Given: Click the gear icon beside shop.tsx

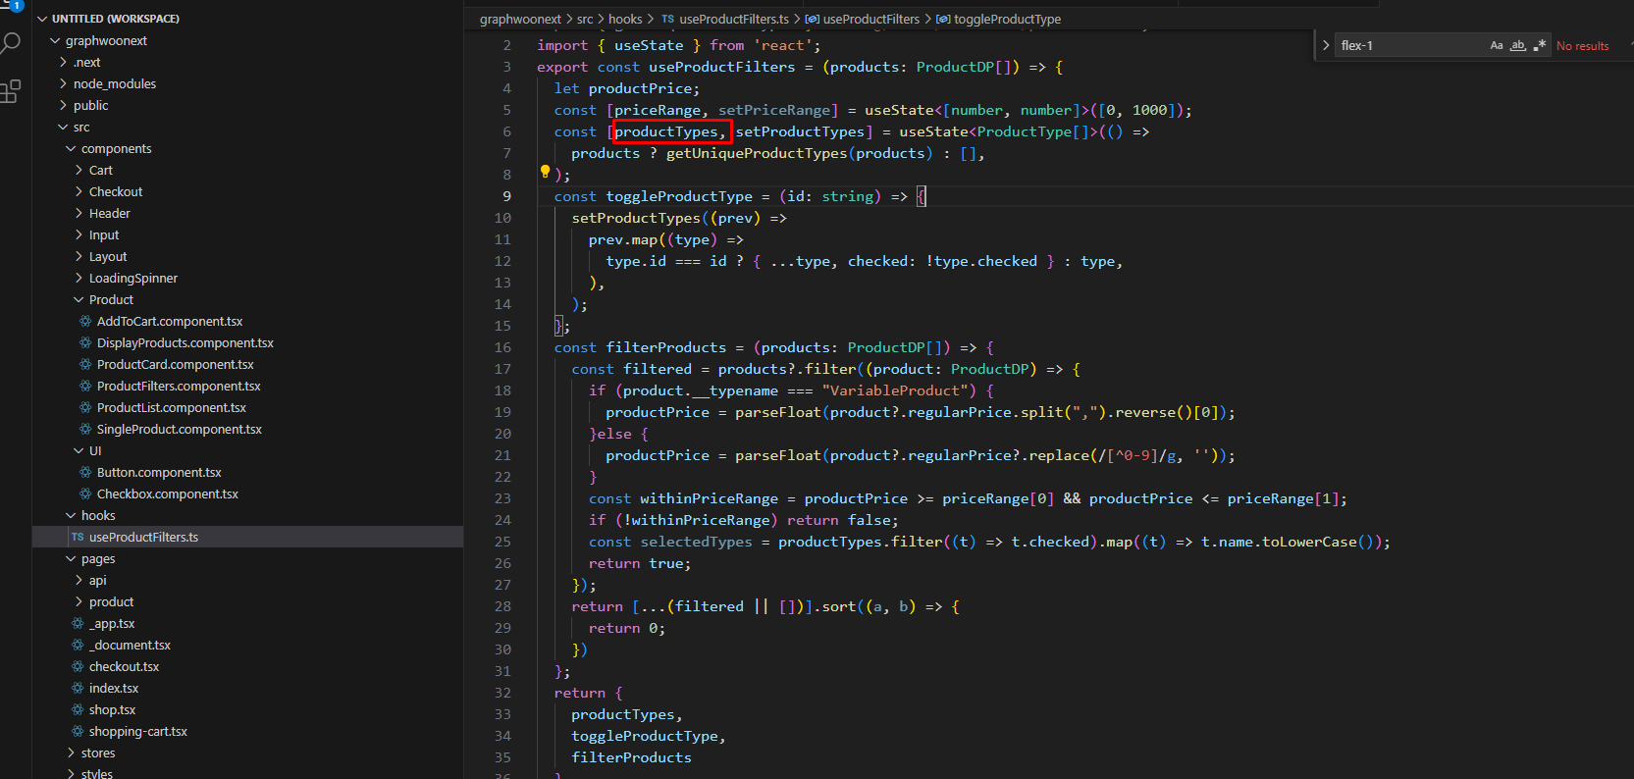Looking at the screenshot, I should coord(78,710).
